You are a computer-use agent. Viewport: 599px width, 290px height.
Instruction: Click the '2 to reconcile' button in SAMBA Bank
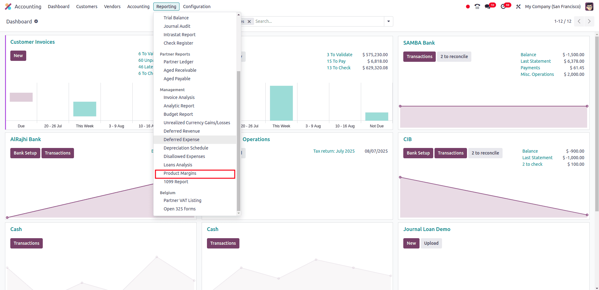tap(454, 57)
